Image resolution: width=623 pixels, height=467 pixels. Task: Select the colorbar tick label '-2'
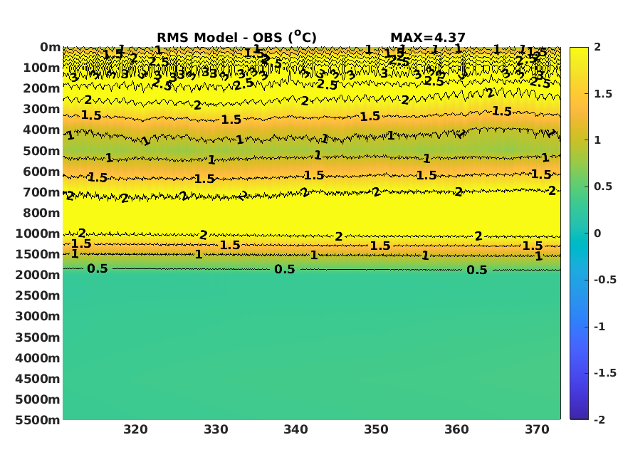(x=600, y=420)
